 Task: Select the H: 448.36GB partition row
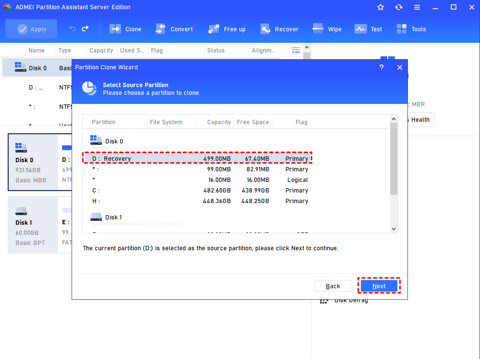click(x=197, y=201)
